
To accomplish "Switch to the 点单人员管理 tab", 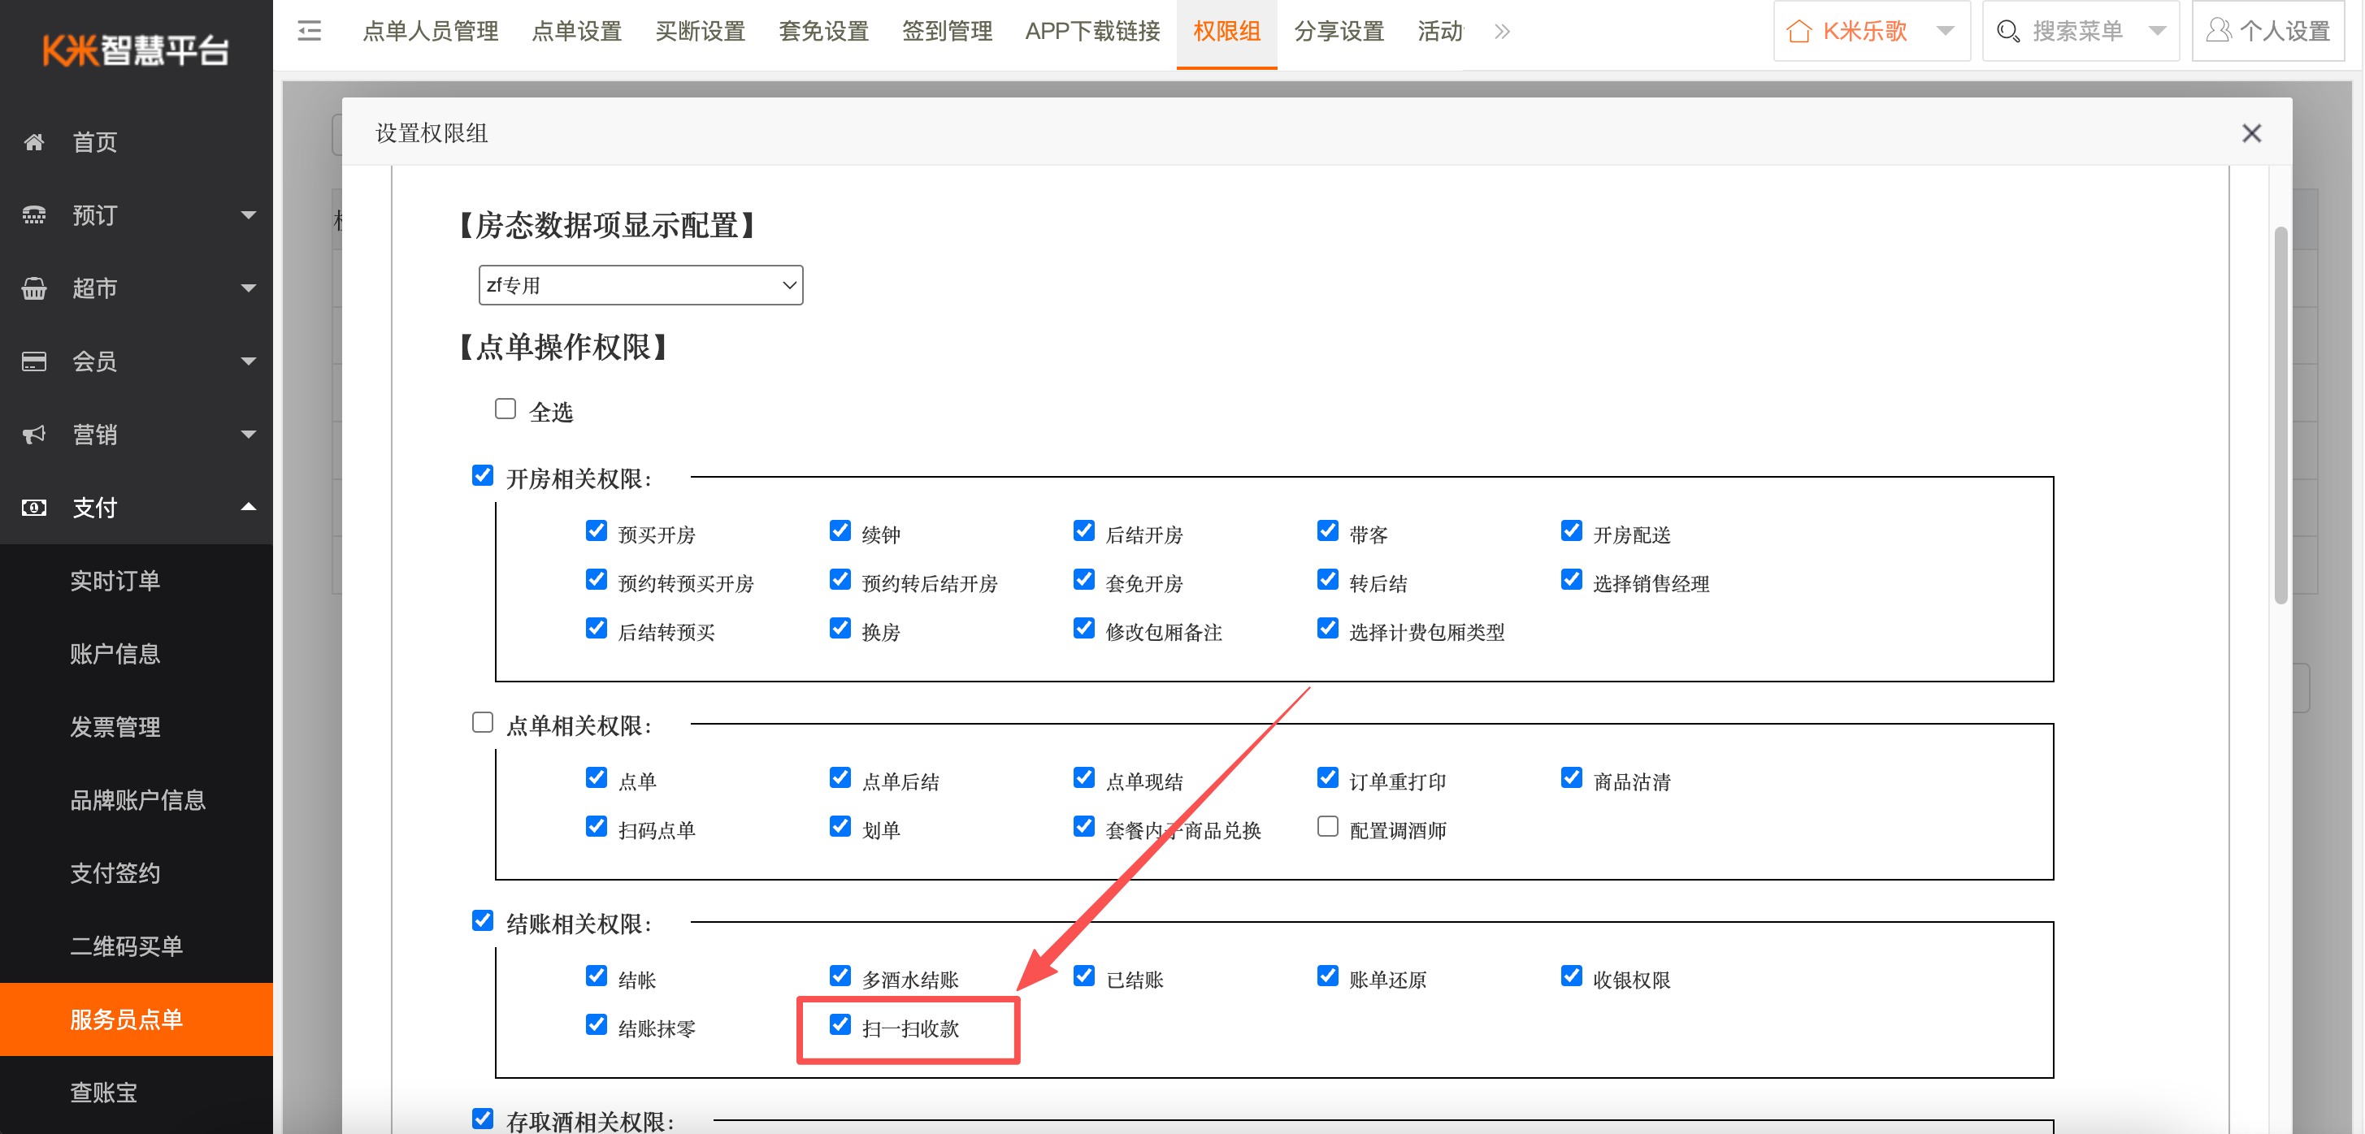I will pyautogui.click(x=431, y=32).
